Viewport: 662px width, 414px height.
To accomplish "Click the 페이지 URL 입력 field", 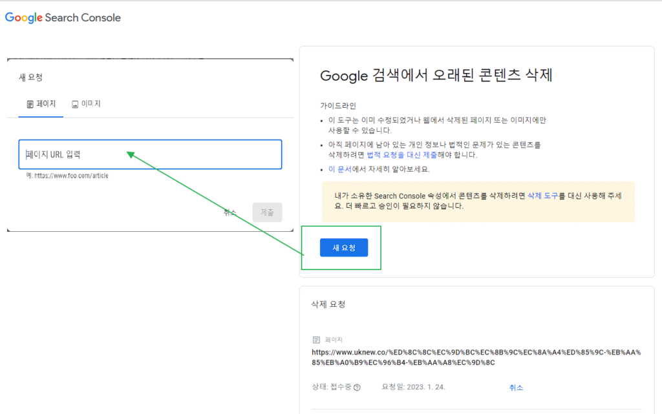I will [x=150, y=154].
